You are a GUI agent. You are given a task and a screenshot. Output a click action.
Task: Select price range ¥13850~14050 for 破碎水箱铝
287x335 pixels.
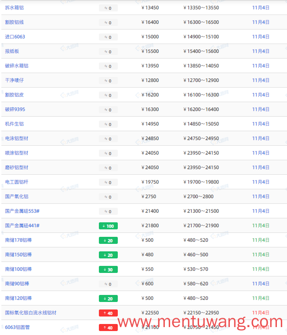[x=201, y=66]
